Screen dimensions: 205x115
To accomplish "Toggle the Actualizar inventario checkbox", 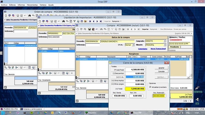I will [151, 87].
